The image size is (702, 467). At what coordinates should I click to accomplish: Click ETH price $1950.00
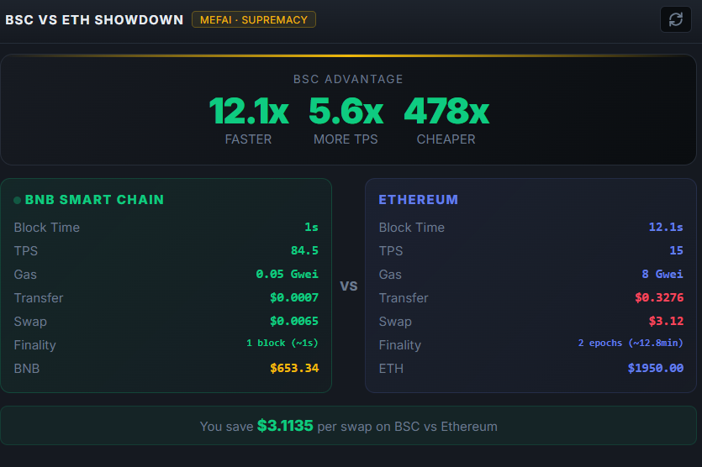(x=656, y=368)
